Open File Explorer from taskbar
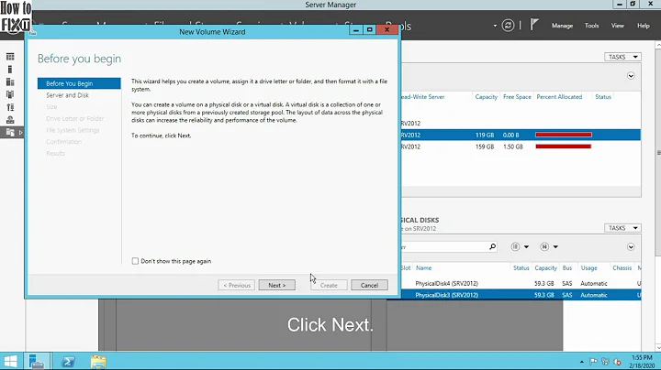 98,361
